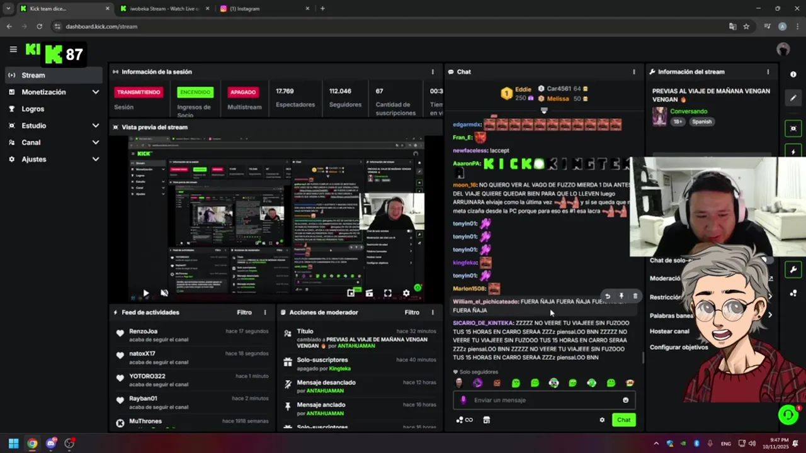Image resolution: width=806 pixels, height=453 pixels.
Task: Open options menu of Feed de actividades
Action: [265, 312]
